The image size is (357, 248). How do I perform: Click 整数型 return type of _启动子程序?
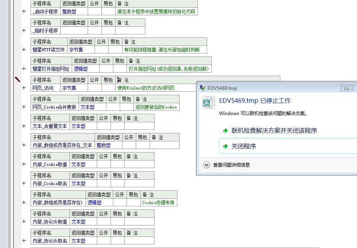click(69, 11)
